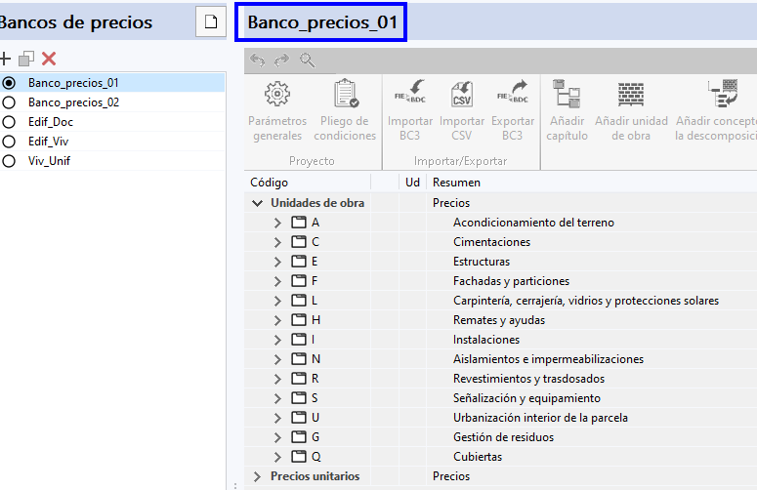The height and width of the screenshot is (490, 757).
Task: Select Viv_Unif radio button
Action: pos(9,161)
